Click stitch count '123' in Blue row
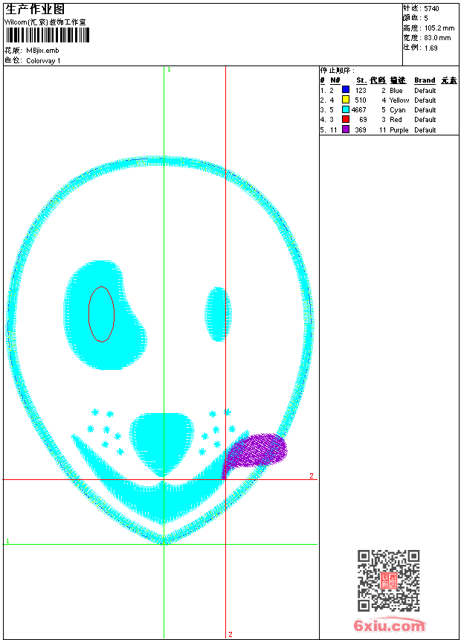The image size is (461, 640). [x=361, y=91]
